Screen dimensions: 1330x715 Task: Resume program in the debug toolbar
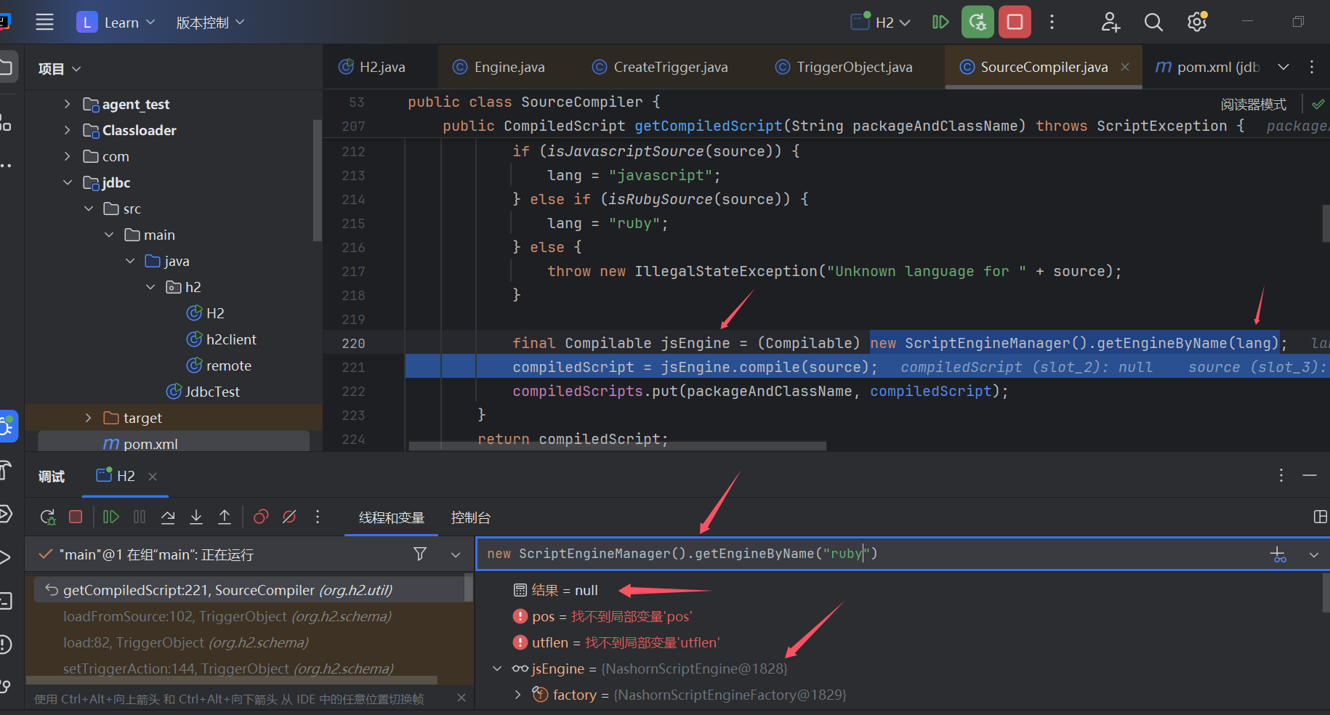point(111,517)
